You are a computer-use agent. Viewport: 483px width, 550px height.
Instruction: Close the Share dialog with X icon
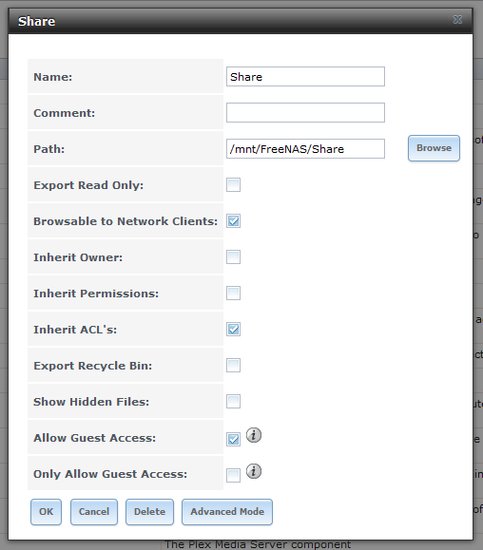(x=457, y=20)
